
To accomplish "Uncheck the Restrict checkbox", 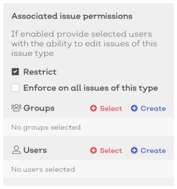I will tap(15, 72).
